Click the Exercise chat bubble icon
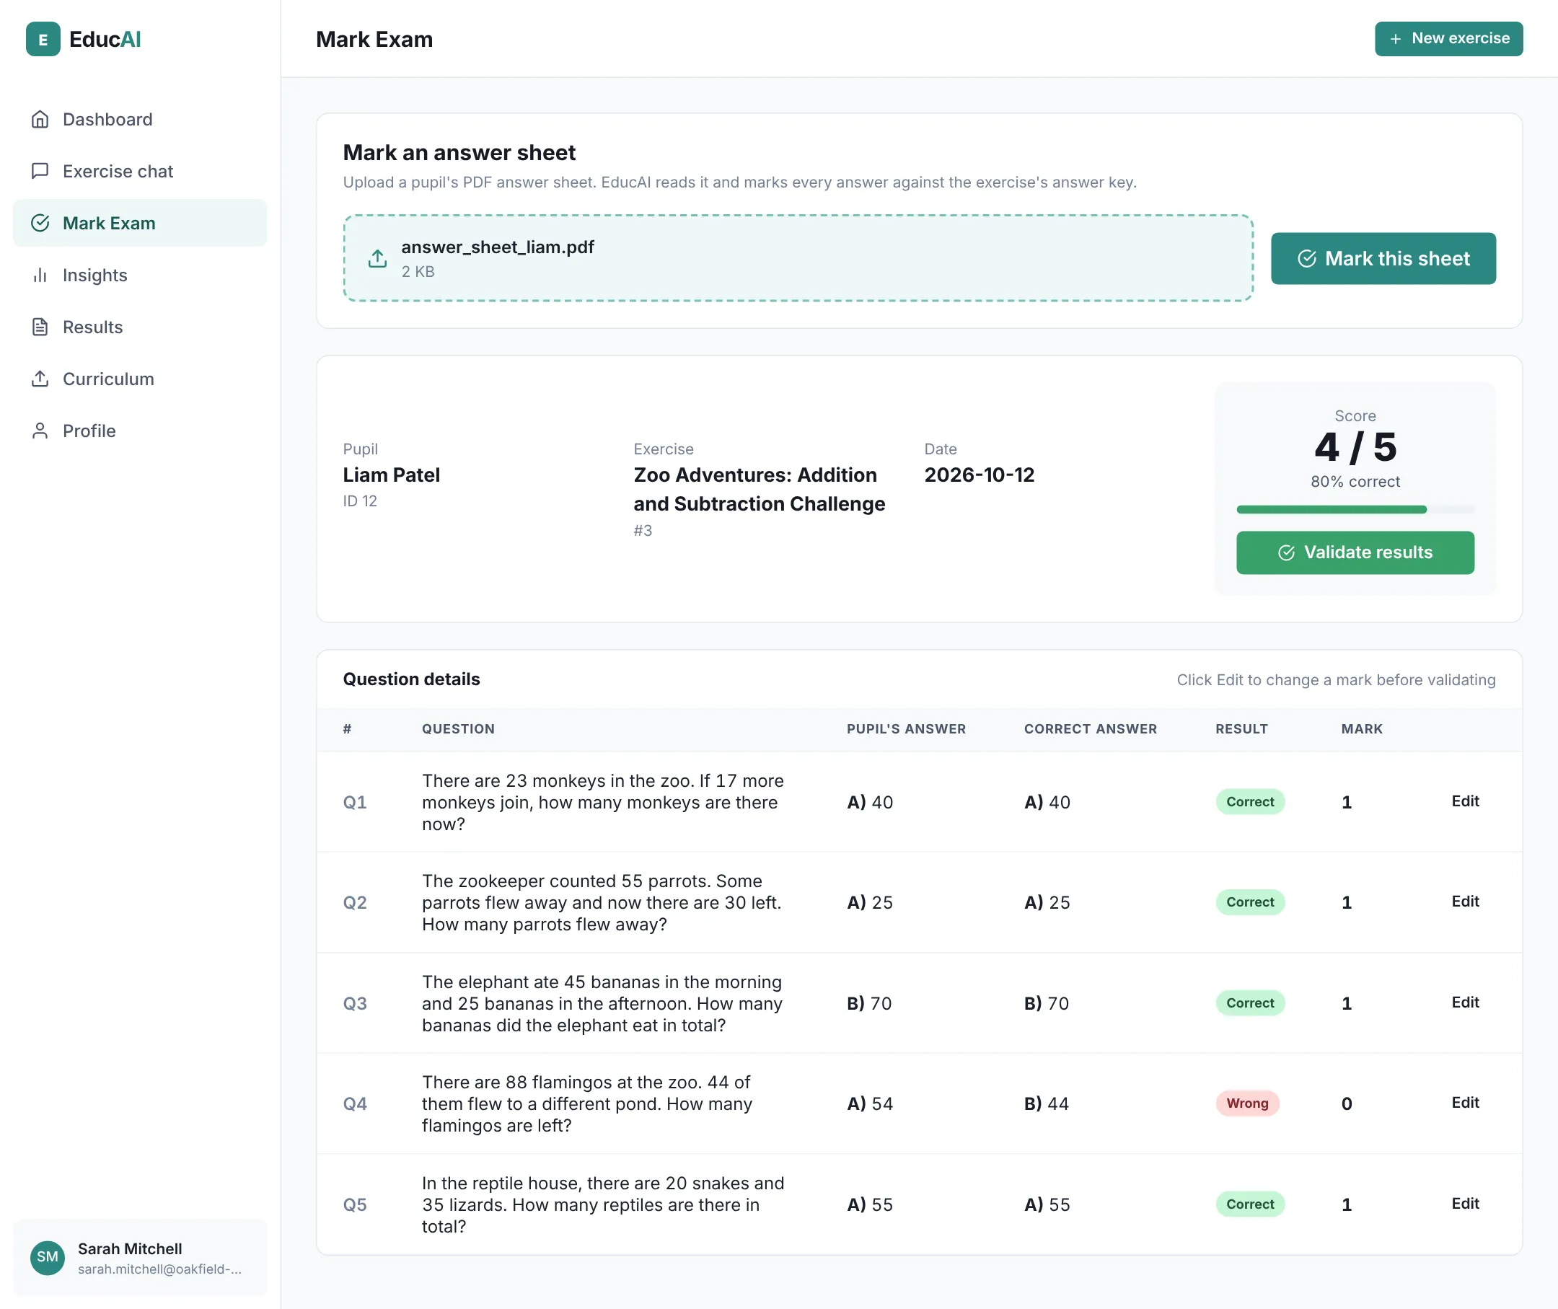 click(x=40, y=172)
